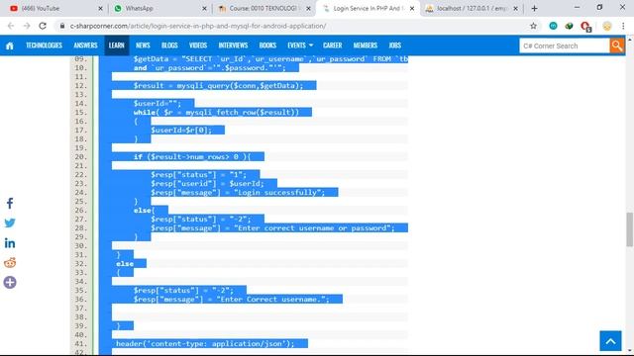This screenshot has width=634, height=356.
Task: Click code line "header('content-type: application/json');"
Action: 205,343
